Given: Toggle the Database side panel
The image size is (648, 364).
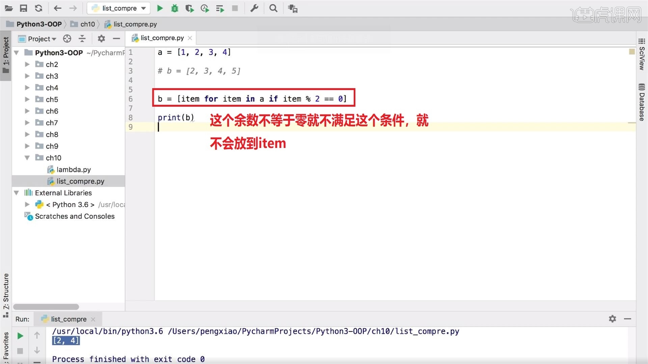Looking at the screenshot, I should 642,102.
